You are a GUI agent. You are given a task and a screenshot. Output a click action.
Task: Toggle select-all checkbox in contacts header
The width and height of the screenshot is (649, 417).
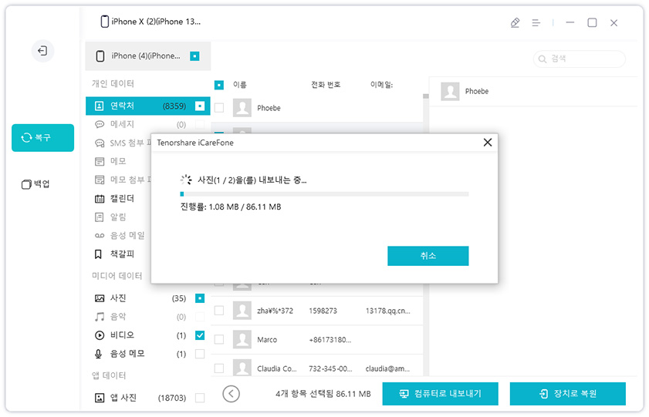coord(219,85)
